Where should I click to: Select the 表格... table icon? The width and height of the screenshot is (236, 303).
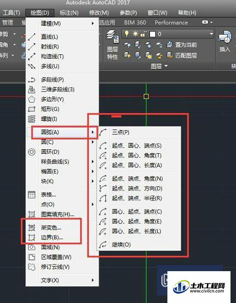[31, 195]
